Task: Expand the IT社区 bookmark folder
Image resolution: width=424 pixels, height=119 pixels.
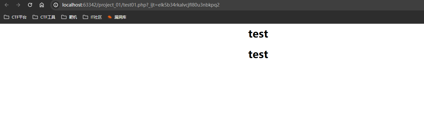Action: [x=92, y=17]
